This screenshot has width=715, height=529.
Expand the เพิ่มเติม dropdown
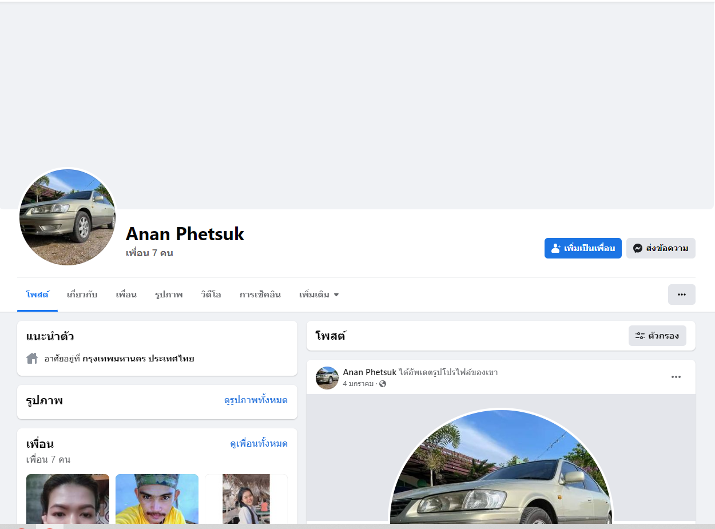click(x=319, y=295)
